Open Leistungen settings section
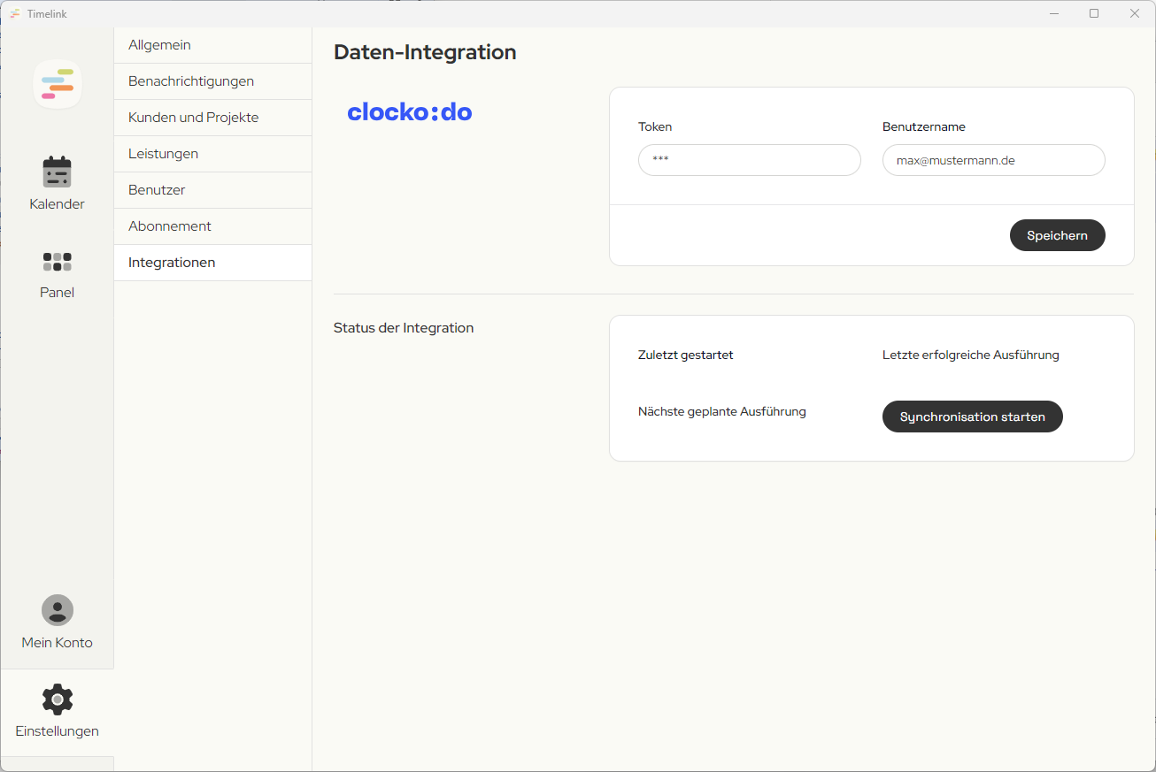 click(x=212, y=154)
